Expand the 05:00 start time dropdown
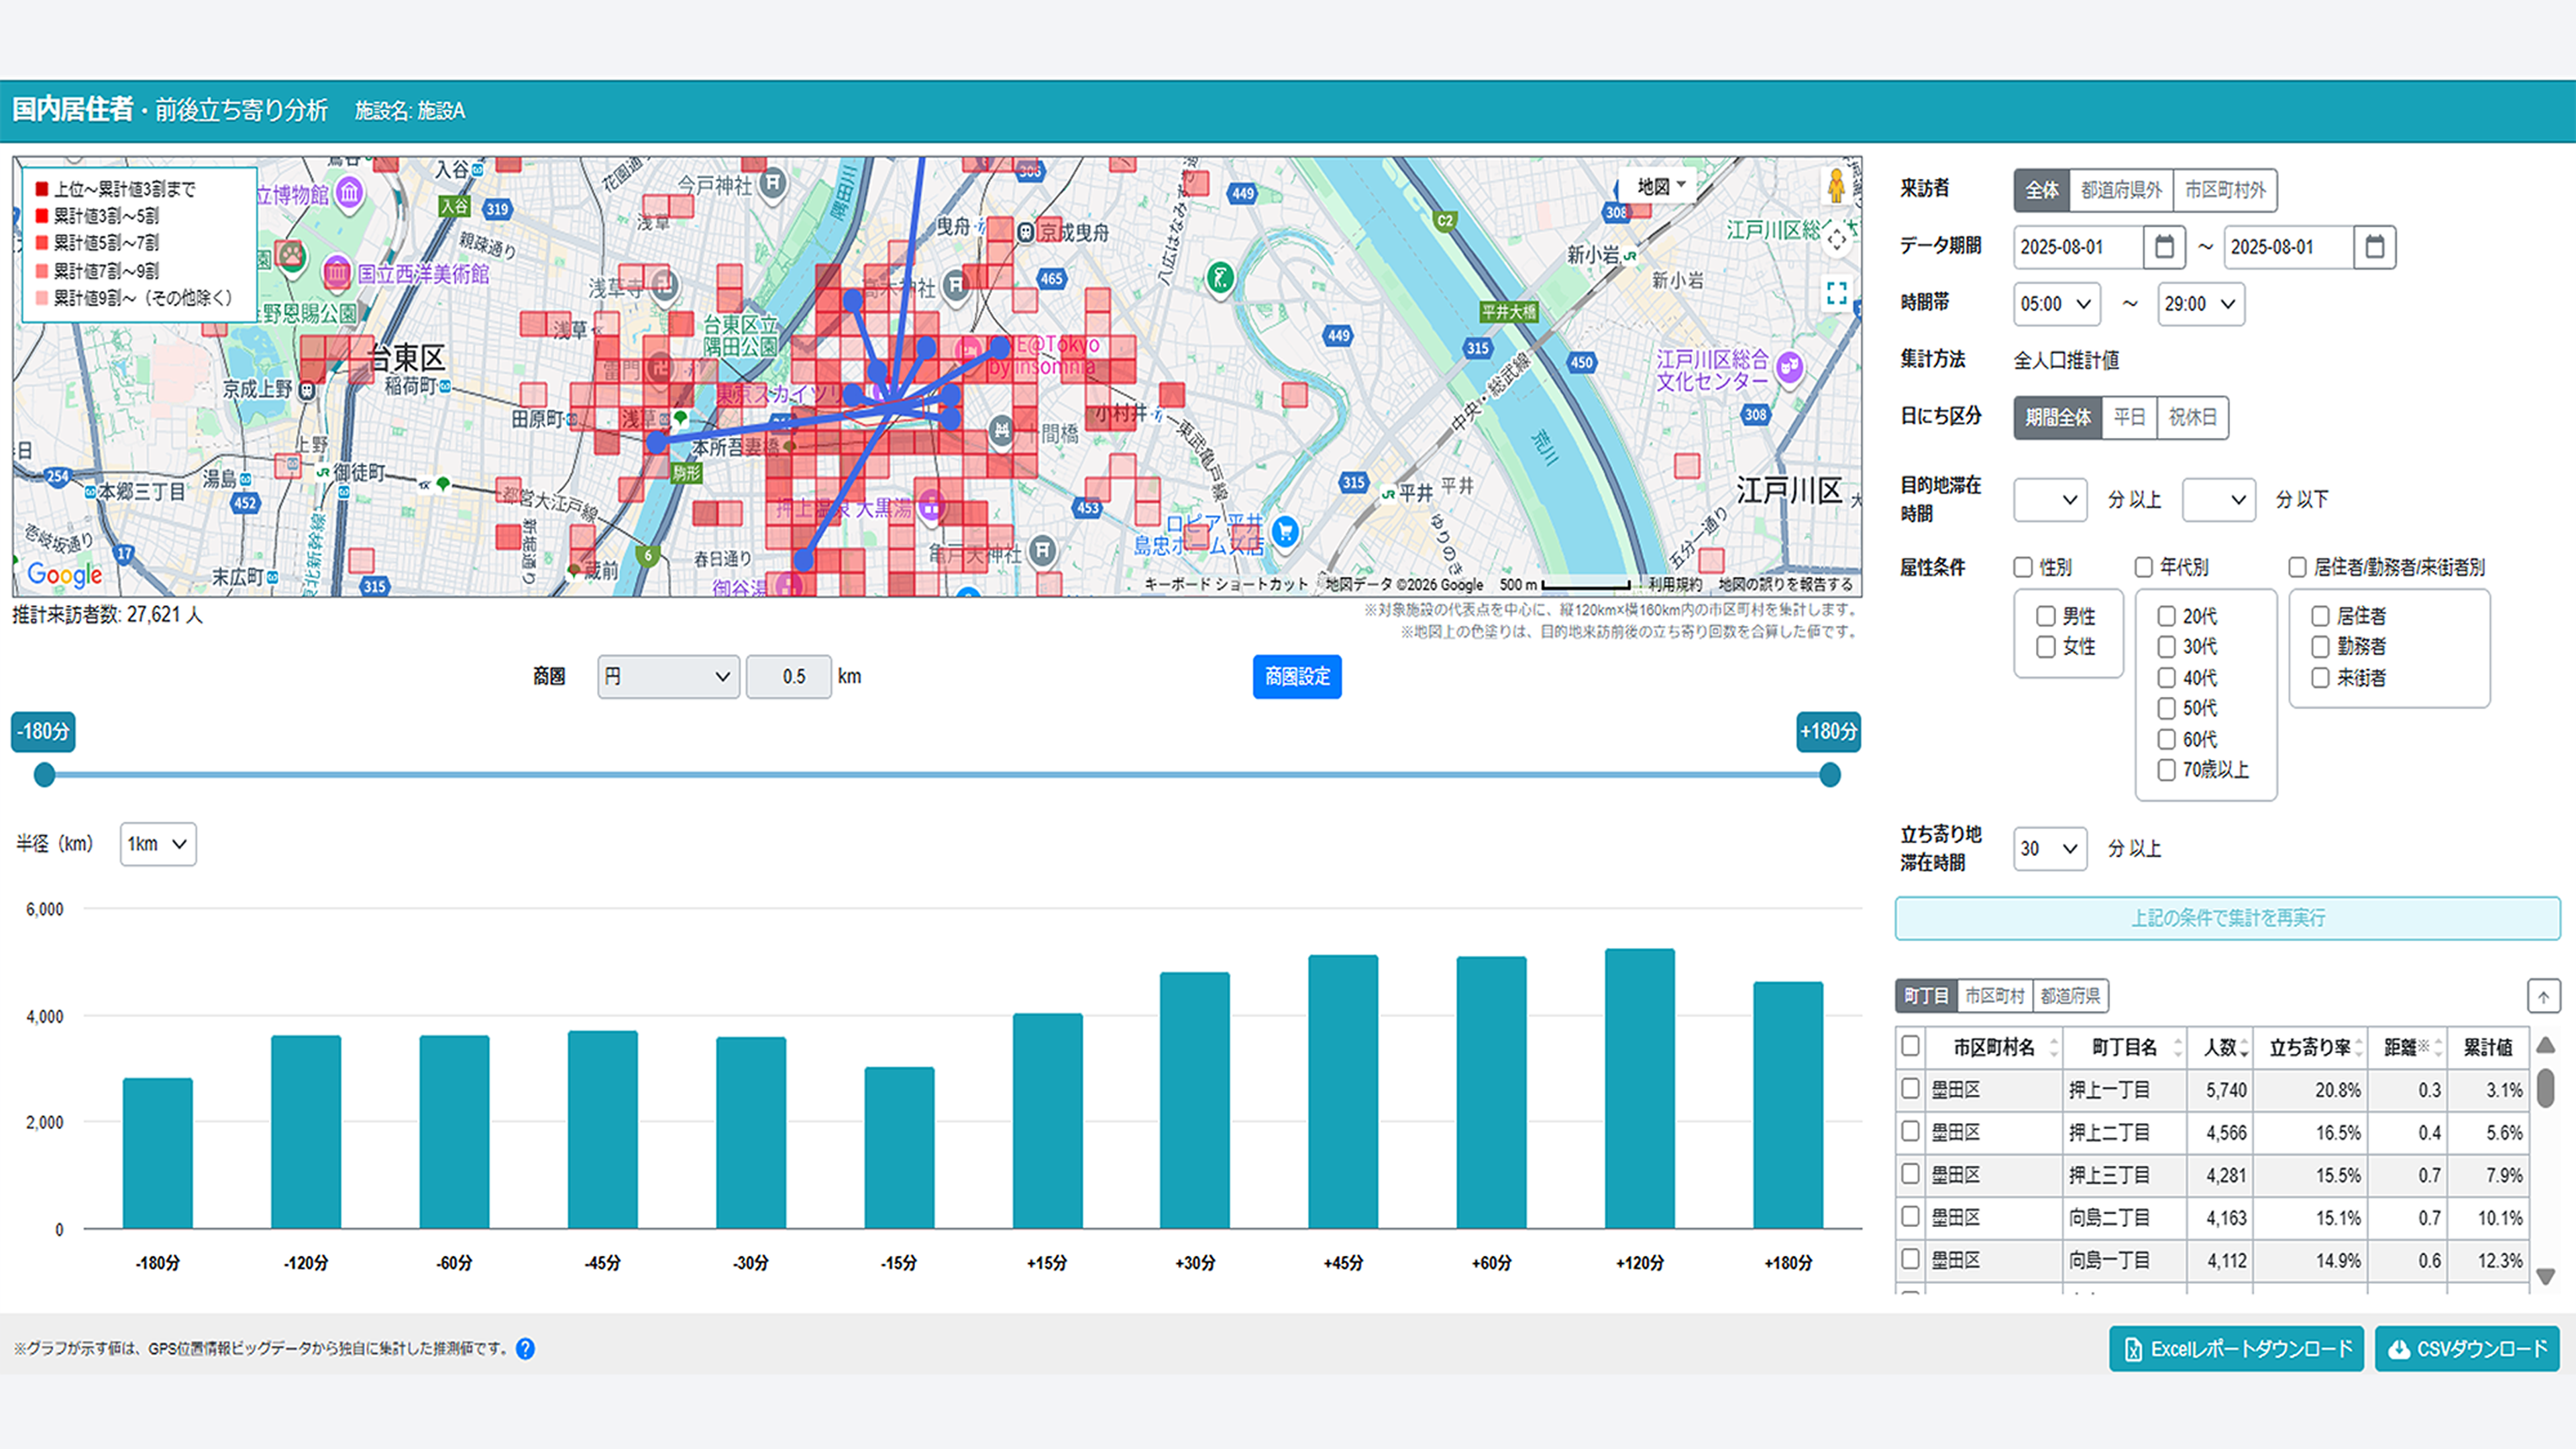 tap(2056, 304)
